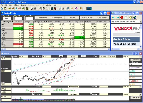Sort descending with the Z-A toolbar icon

coord(47,8)
